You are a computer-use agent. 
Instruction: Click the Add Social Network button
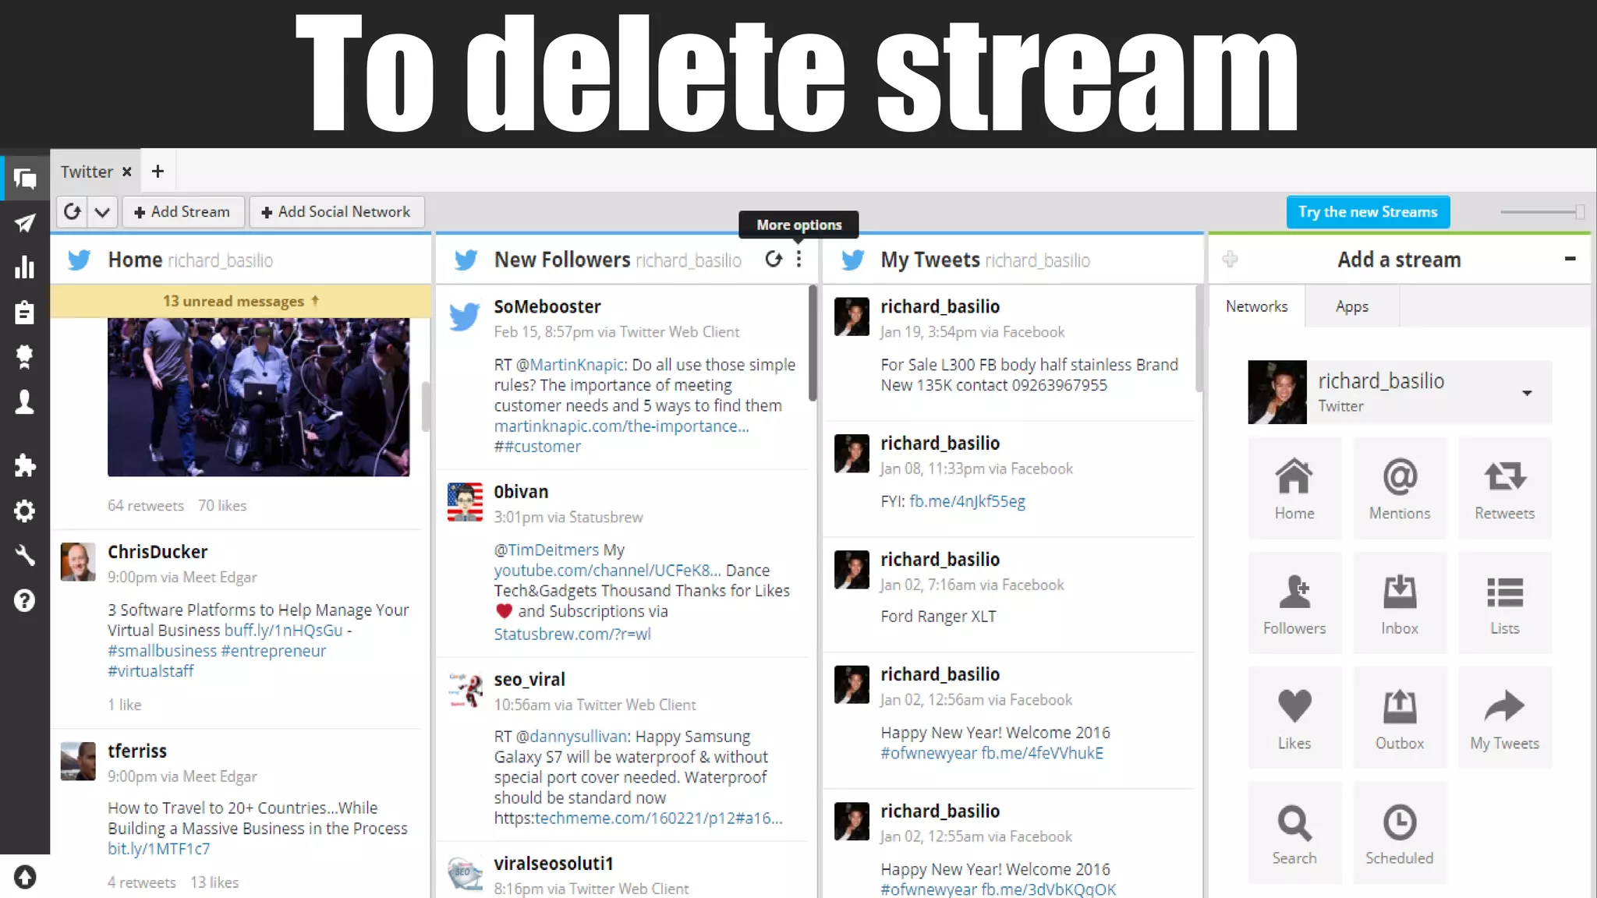tap(336, 212)
